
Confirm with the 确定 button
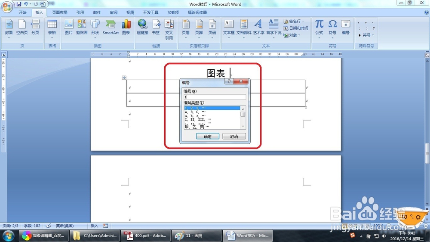point(208,136)
